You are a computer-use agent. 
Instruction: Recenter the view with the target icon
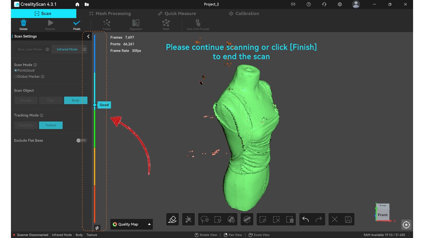pos(406,225)
